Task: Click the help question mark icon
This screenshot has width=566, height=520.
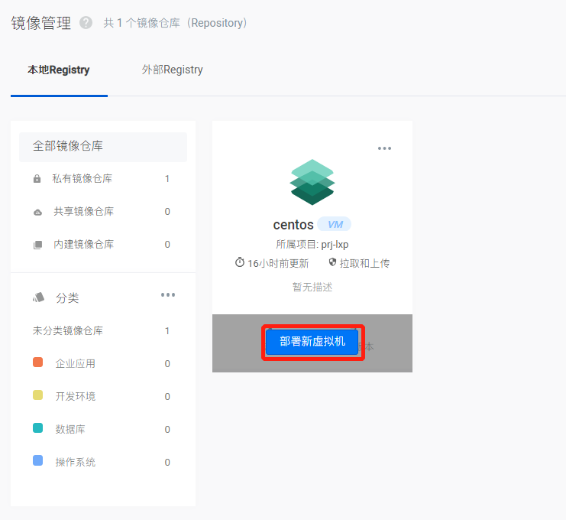Action: pos(86,23)
